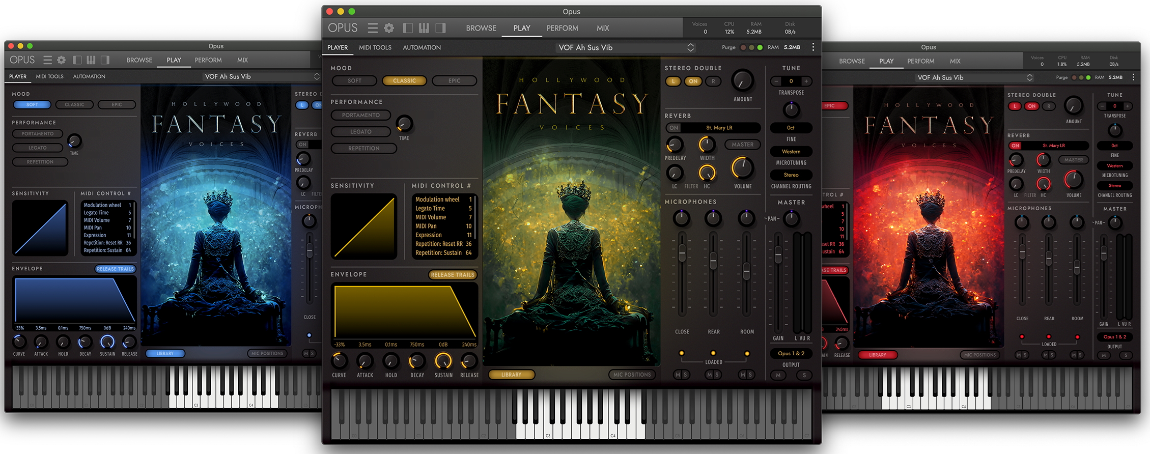Image resolution: width=1150 pixels, height=454 pixels.
Task: Open St. Mary LR reverb dropdown in gold-themed window
Action: pos(719,128)
